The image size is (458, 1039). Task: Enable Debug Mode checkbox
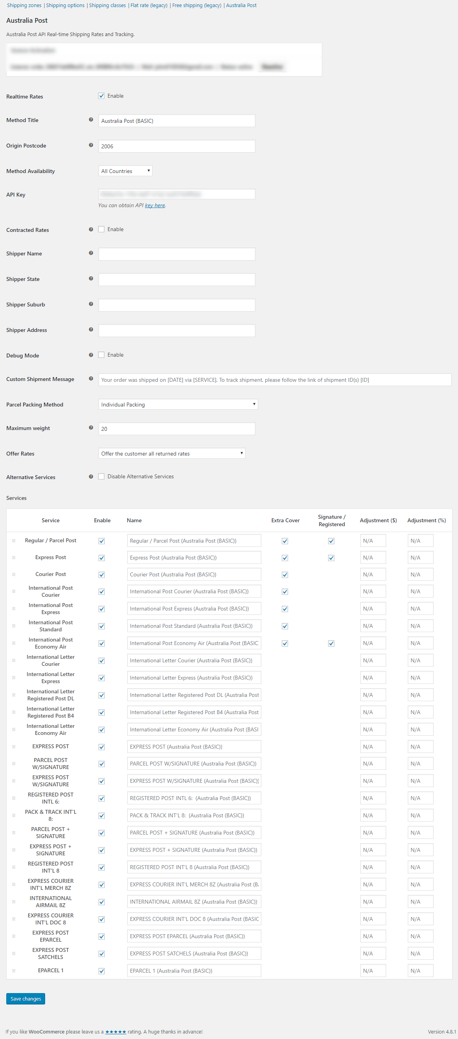pyautogui.click(x=101, y=355)
